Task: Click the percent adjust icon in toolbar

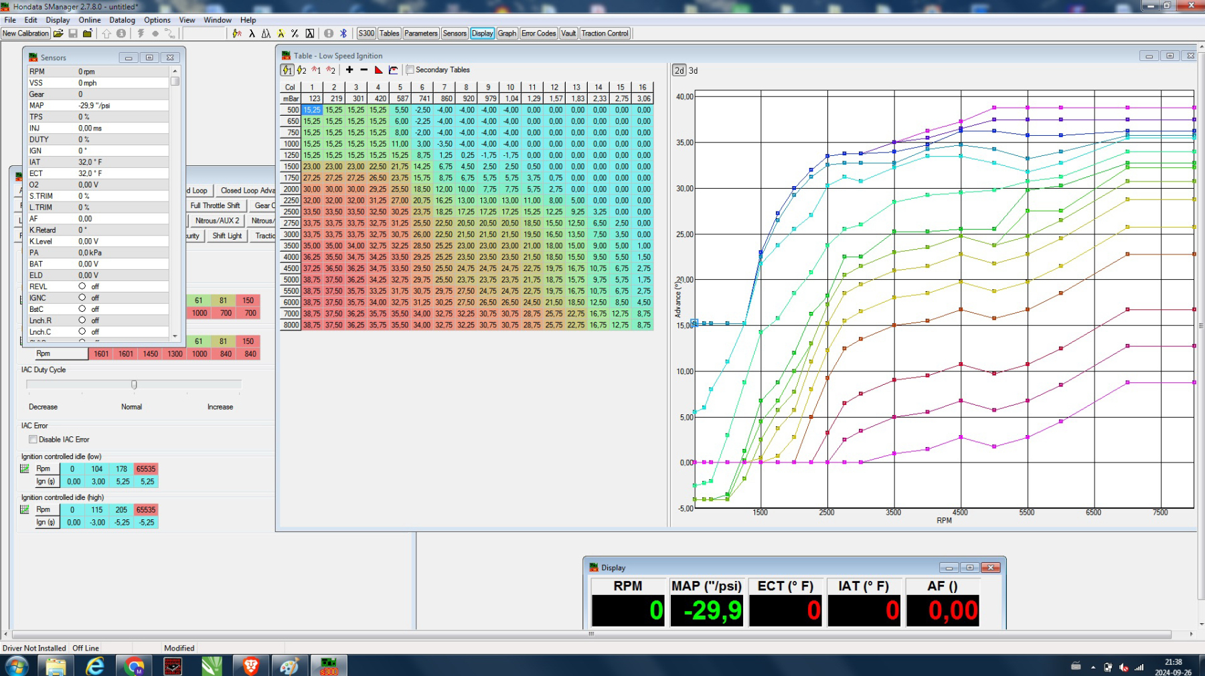Action: click(295, 33)
